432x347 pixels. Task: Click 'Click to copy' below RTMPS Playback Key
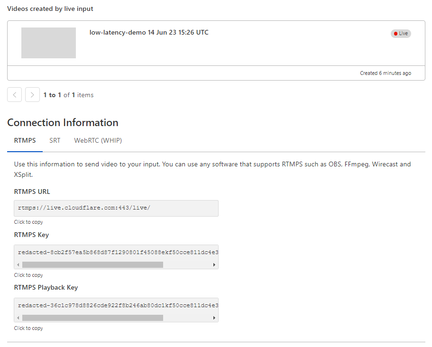28,328
